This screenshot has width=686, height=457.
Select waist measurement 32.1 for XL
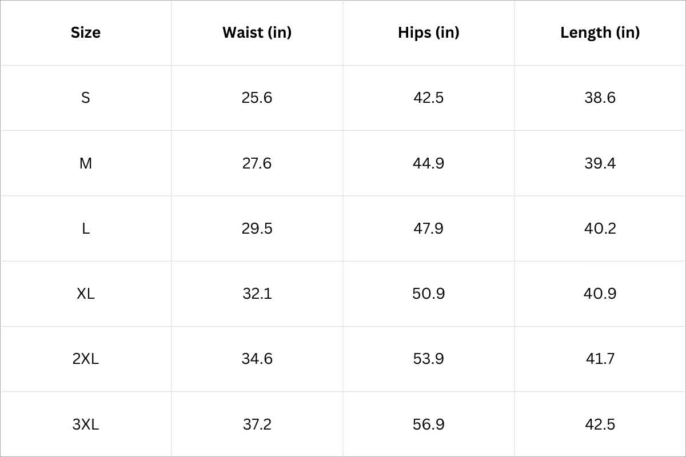(x=257, y=294)
